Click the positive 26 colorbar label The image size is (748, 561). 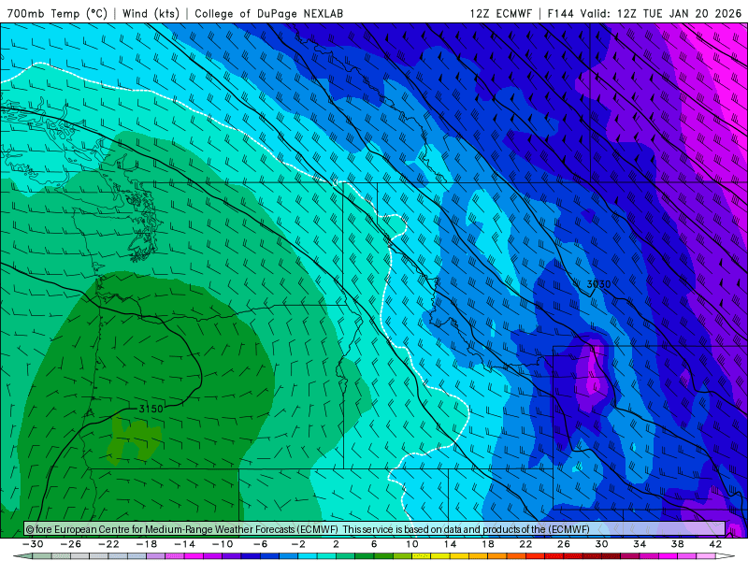[x=564, y=544]
